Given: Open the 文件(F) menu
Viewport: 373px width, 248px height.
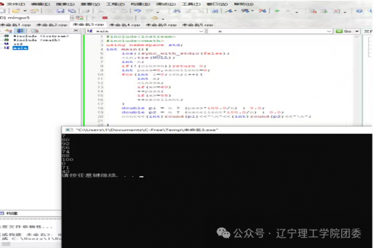Looking at the screenshot, I should (x=15, y=4).
